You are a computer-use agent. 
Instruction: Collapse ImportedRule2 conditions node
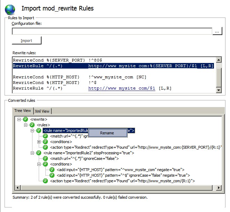pyautogui.click(x=39, y=164)
